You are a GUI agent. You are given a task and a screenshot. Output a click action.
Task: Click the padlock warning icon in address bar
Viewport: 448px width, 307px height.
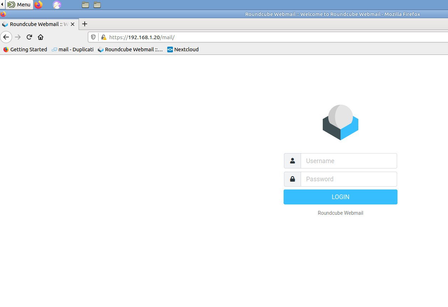click(x=104, y=37)
